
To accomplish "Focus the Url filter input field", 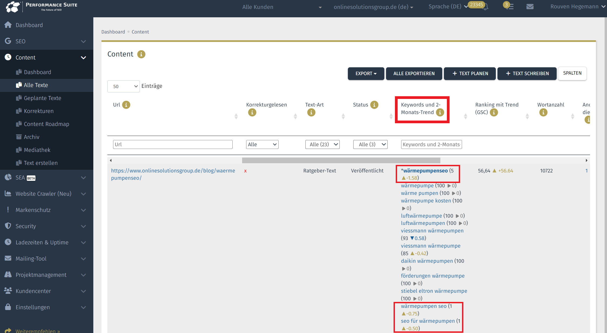I will [x=173, y=144].
